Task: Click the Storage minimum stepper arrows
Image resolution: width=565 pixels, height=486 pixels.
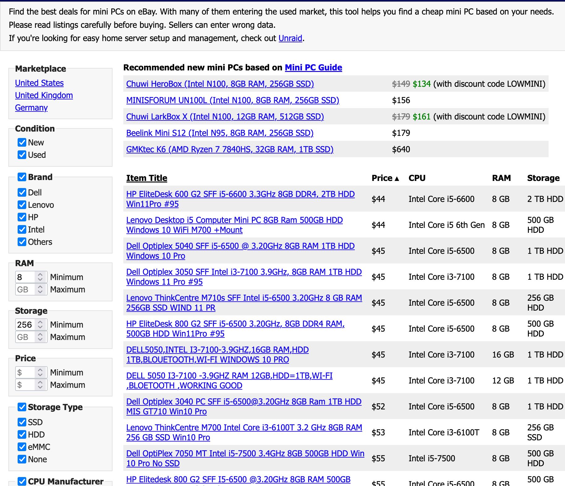Action: point(40,325)
